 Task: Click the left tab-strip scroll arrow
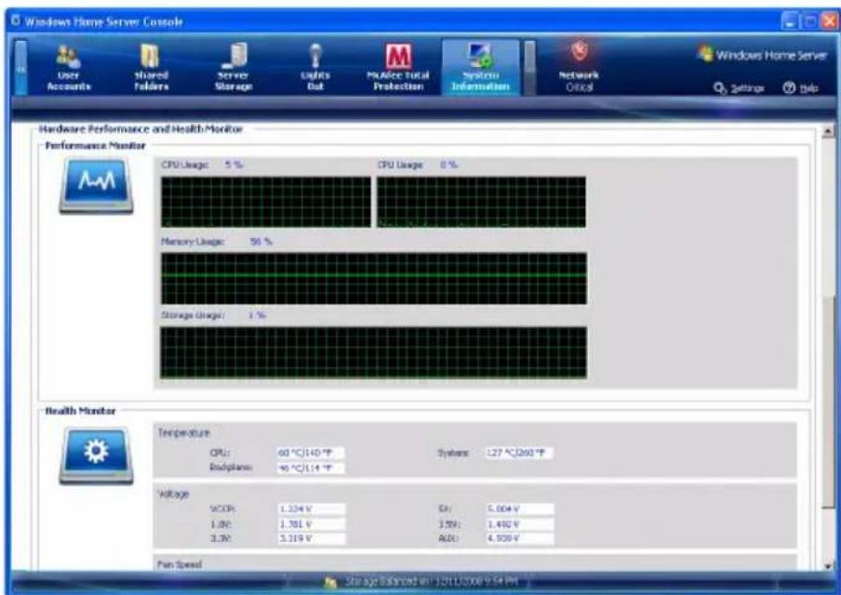(x=20, y=68)
